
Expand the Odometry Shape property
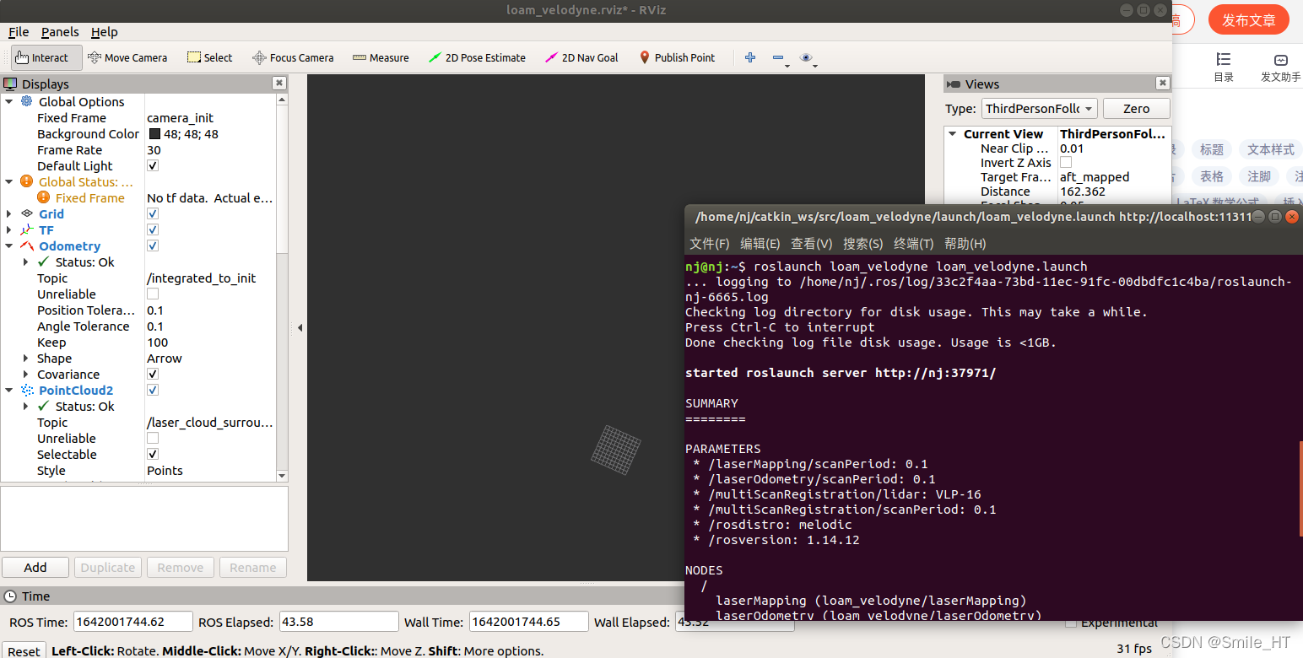point(26,358)
